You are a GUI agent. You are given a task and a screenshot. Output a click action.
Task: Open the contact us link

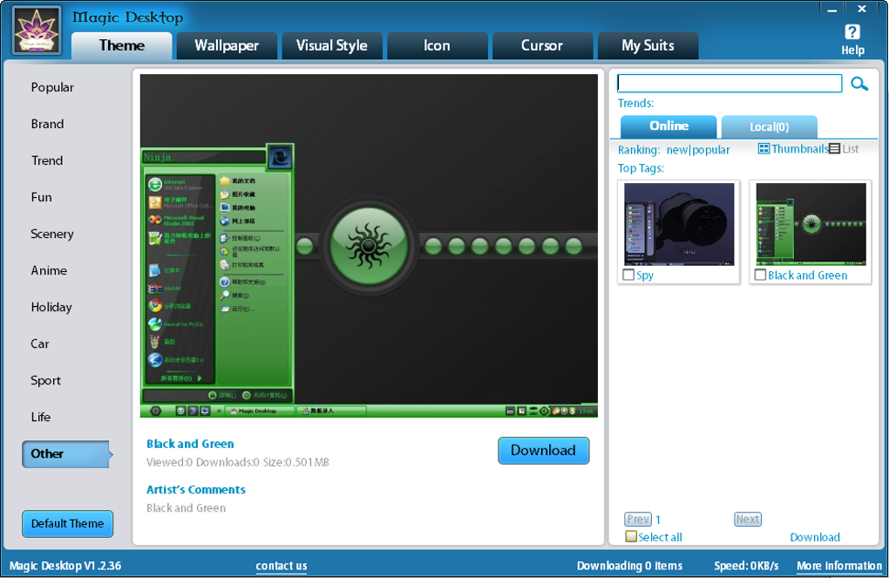[x=282, y=566]
